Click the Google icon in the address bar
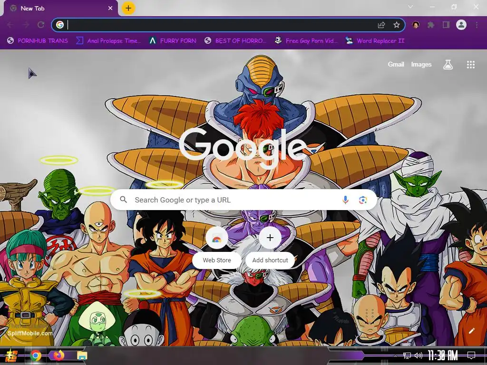 pyautogui.click(x=60, y=25)
